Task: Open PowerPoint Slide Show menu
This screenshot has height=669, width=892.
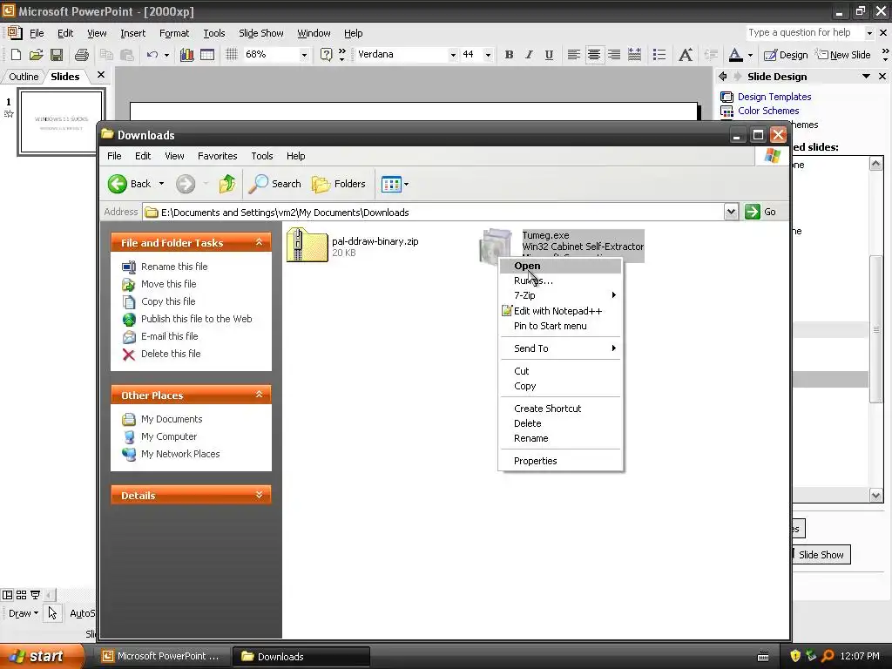Action: click(x=261, y=33)
